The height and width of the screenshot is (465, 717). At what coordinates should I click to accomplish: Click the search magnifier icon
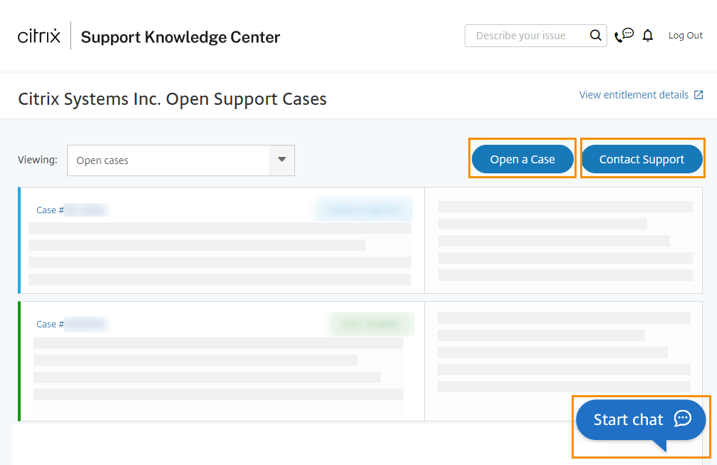(x=595, y=35)
